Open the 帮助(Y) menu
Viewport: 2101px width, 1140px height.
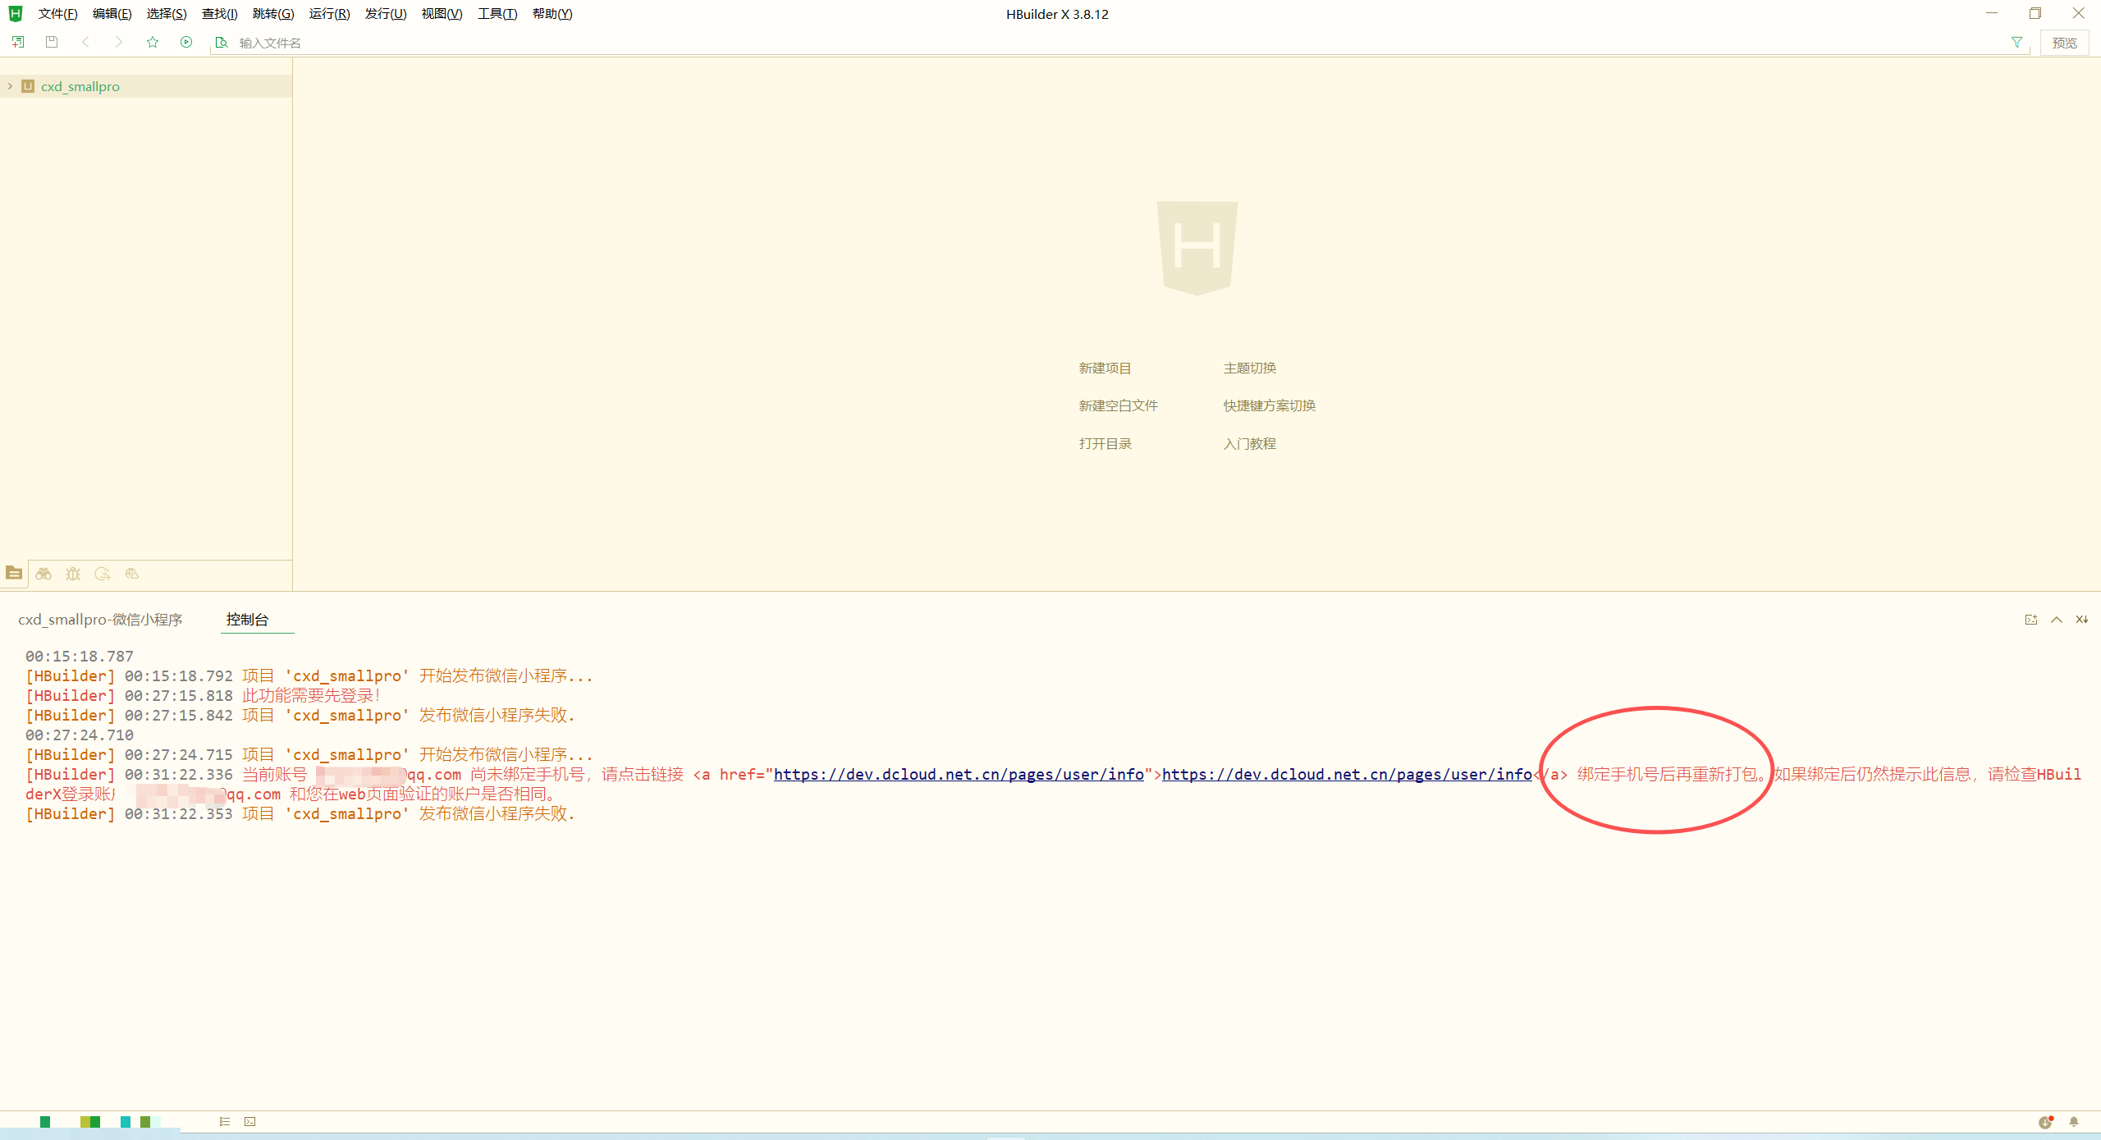[552, 14]
